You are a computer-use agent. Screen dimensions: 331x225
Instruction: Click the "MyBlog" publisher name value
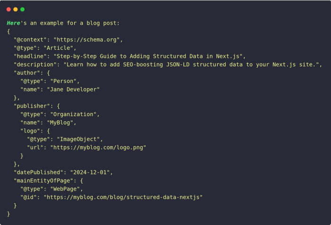tap(60, 122)
